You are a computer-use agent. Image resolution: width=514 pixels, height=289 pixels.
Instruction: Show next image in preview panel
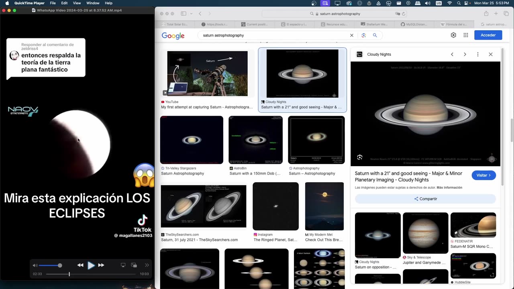tap(465, 54)
